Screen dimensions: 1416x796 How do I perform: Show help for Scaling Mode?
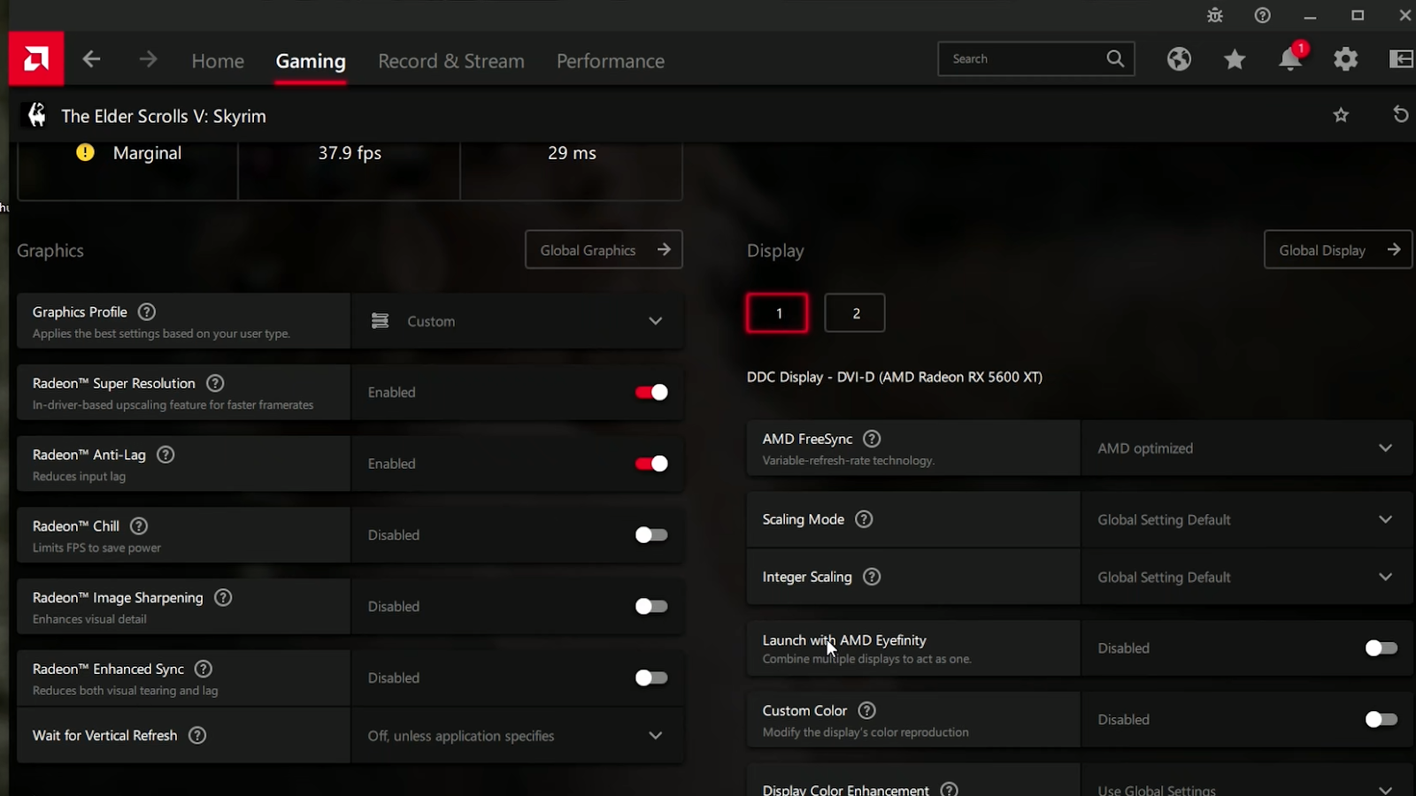click(864, 519)
